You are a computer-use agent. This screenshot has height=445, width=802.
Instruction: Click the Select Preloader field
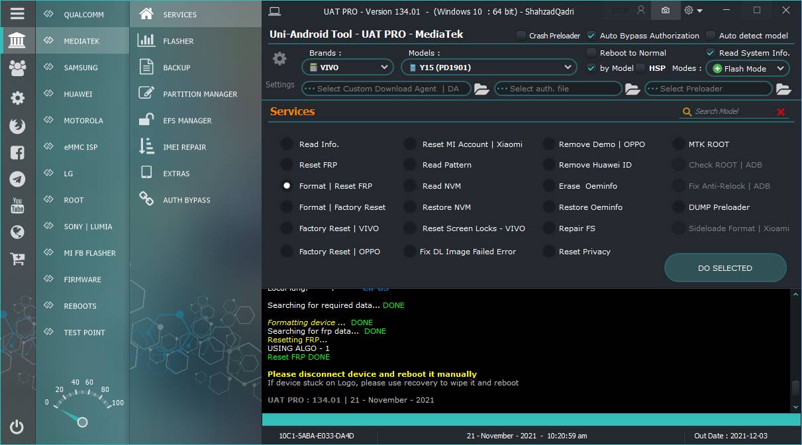[x=709, y=89]
